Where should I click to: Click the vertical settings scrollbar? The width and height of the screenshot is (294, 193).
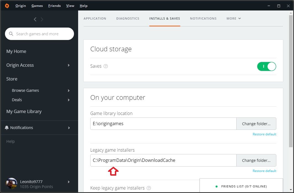click(x=291, y=83)
